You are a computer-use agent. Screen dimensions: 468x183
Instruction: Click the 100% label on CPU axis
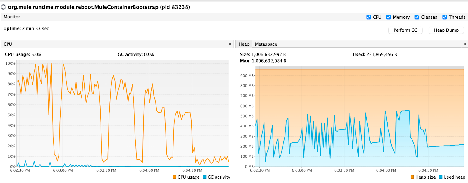[x=10, y=63]
